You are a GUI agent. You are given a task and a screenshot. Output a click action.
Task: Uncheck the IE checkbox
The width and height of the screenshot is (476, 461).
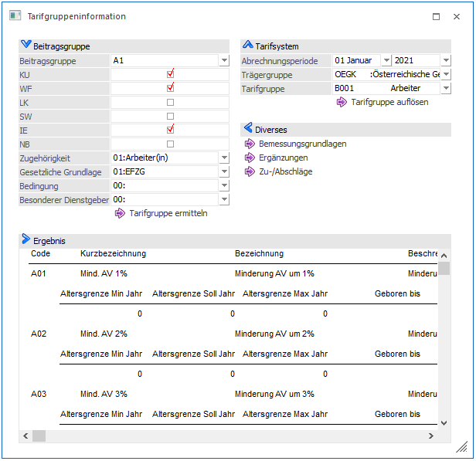[x=171, y=130]
